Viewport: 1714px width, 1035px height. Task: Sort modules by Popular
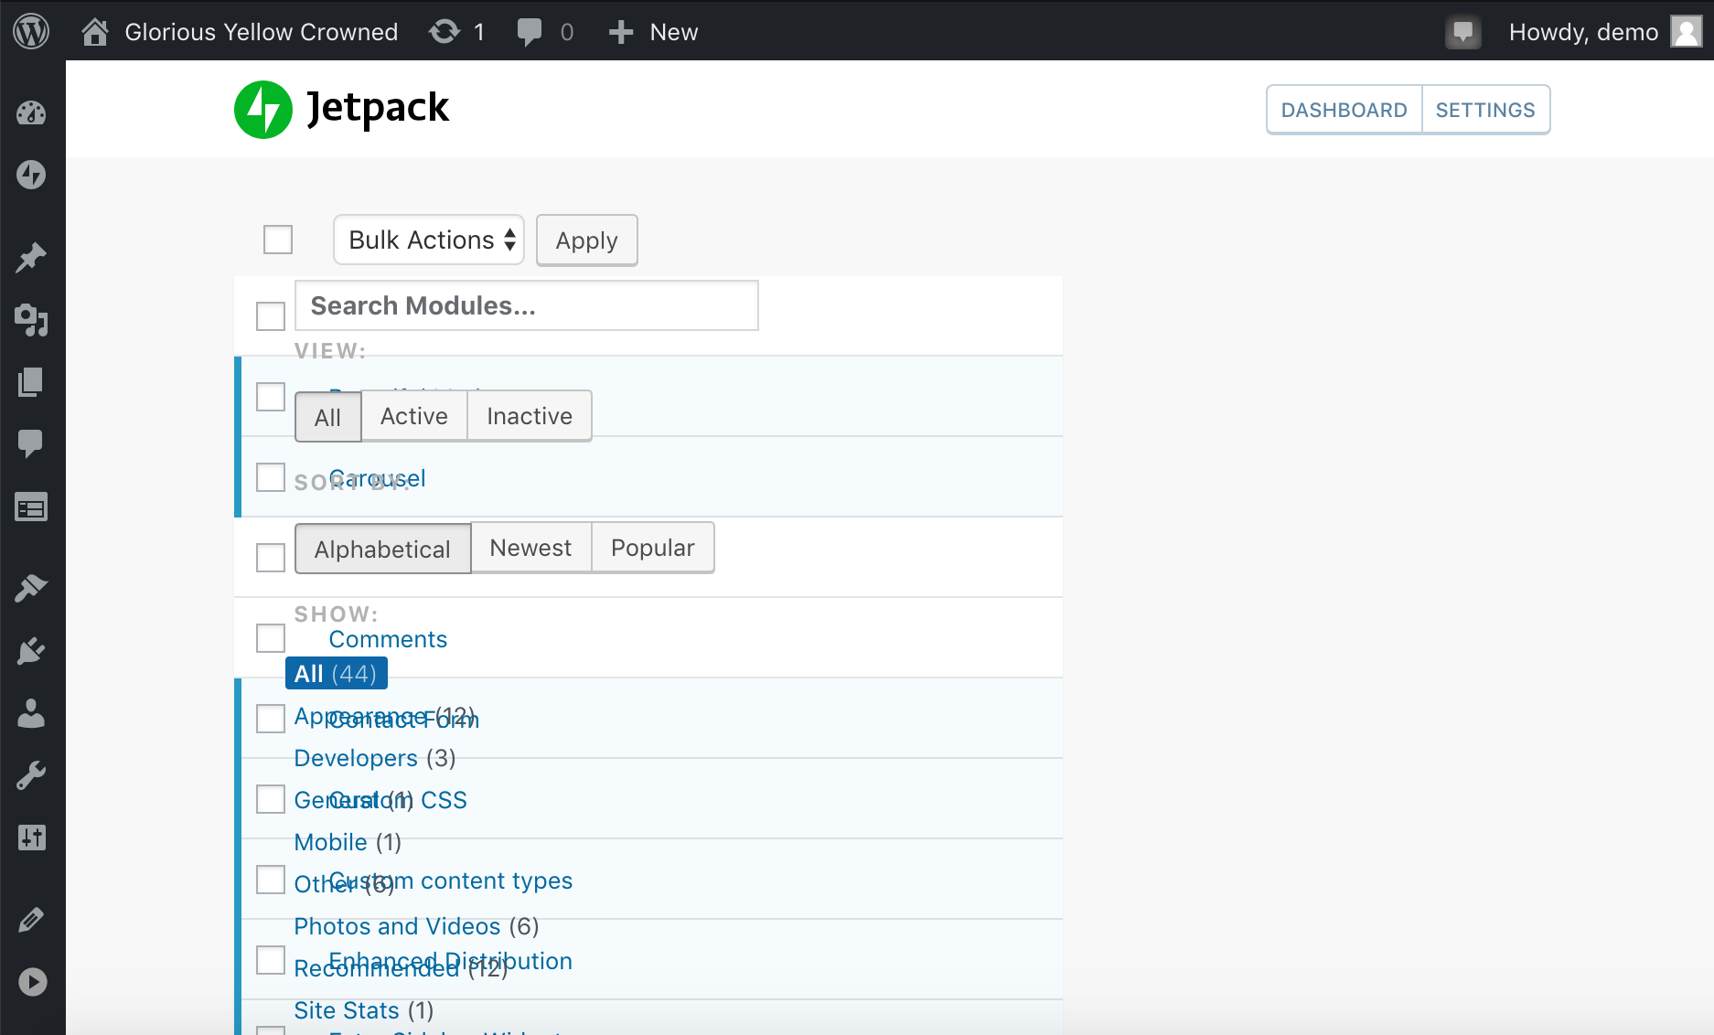click(x=653, y=548)
